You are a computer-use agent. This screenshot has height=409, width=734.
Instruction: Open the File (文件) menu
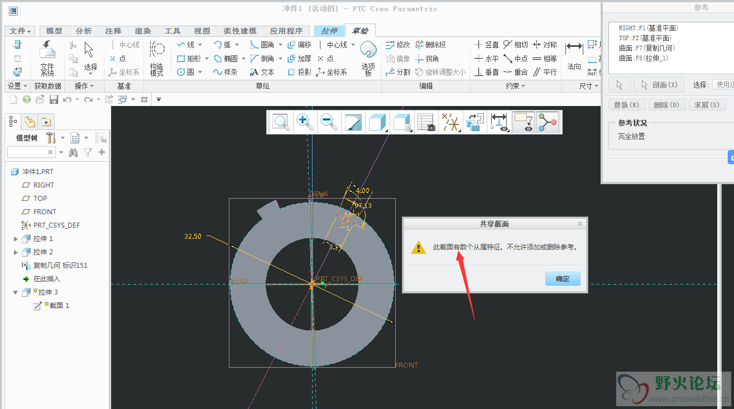(x=21, y=31)
